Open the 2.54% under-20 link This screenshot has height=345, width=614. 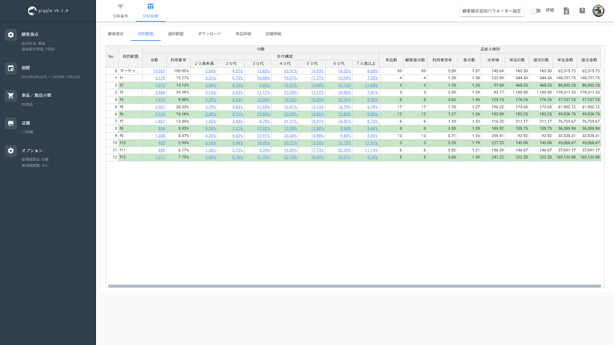click(x=211, y=71)
